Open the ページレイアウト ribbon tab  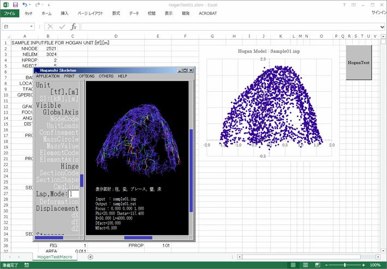pos(90,13)
